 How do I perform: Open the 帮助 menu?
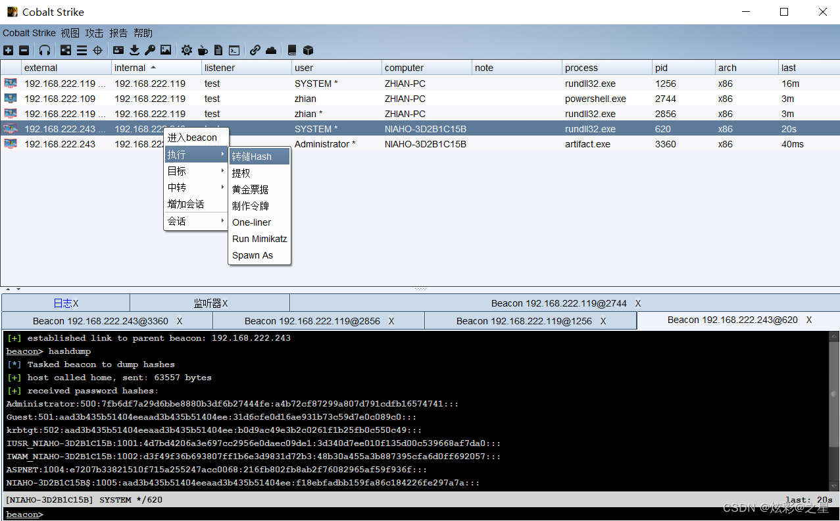143,33
